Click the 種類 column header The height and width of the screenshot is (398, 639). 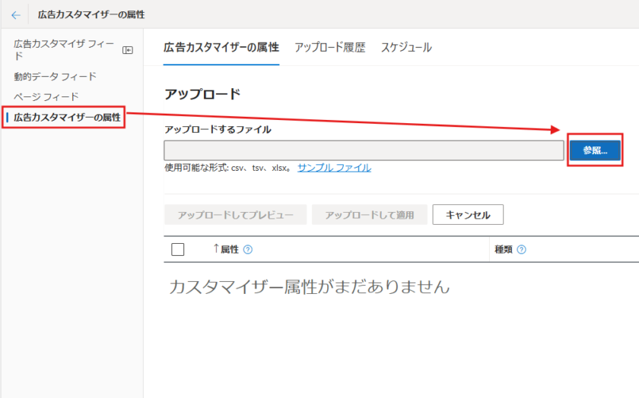click(504, 249)
